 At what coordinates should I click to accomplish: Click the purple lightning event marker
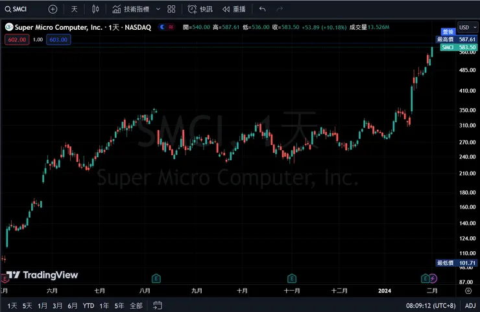433,278
